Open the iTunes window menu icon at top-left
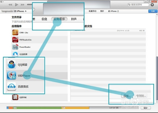Image resolution: width=158 pixels, height=113 pixels. pos(2,2)
